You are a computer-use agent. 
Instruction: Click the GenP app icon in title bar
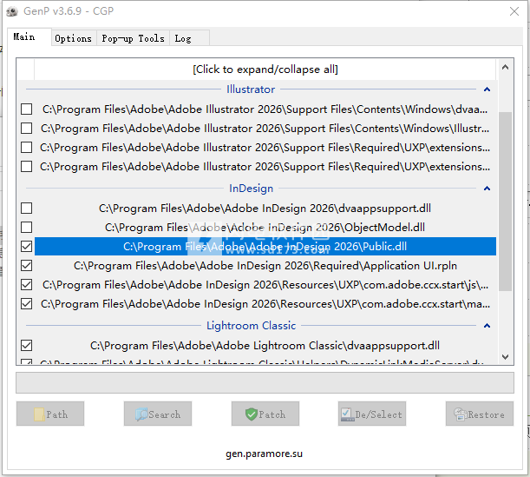coord(12,10)
